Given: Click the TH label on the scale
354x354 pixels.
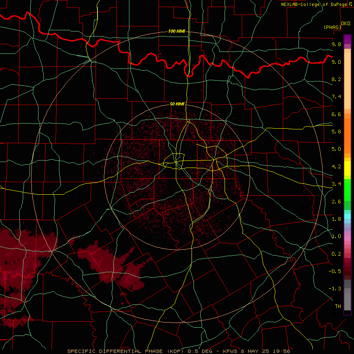Looking at the screenshot, I should [338, 306].
